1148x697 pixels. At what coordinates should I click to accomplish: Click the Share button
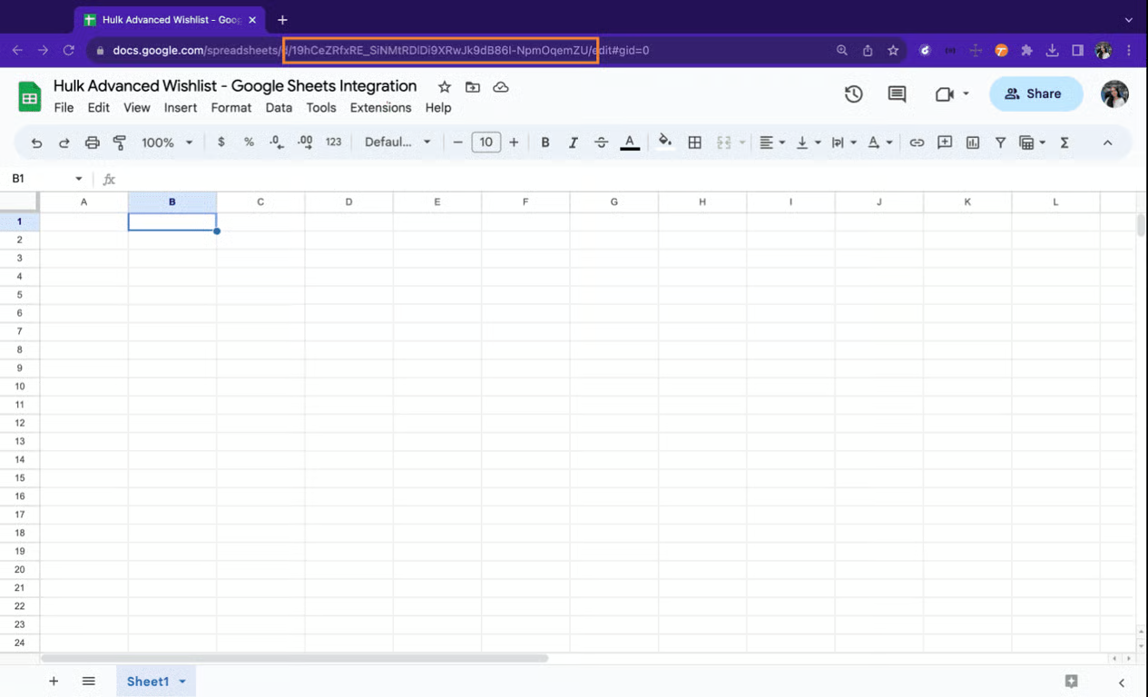point(1035,93)
